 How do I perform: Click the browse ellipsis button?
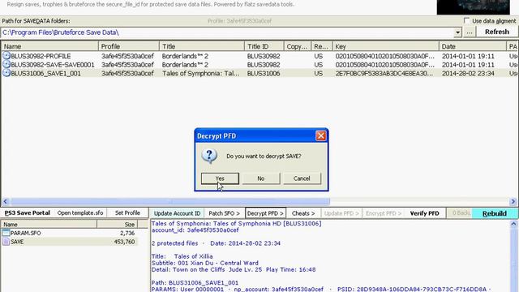470,32
